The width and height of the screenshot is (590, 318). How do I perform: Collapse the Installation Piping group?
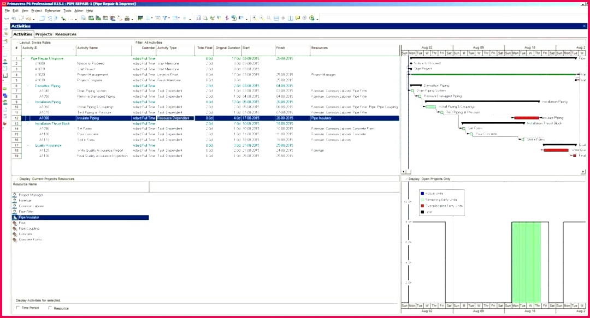tap(27, 102)
